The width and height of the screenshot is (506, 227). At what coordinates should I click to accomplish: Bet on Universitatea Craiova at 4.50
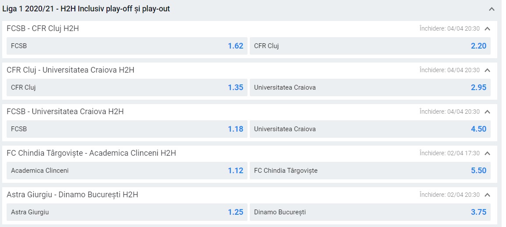pos(370,129)
